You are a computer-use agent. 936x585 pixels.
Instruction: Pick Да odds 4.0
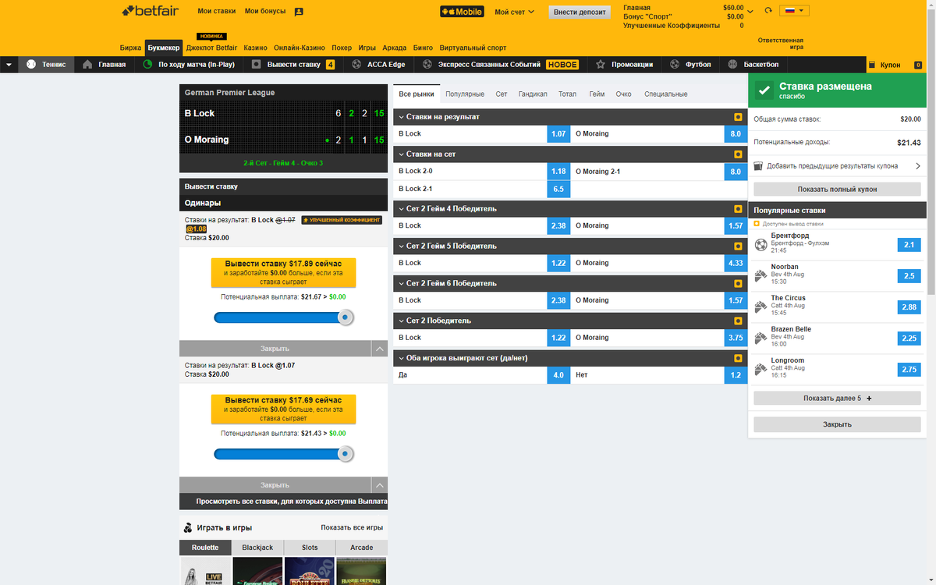pyautogui.click(x=558, y=375)
